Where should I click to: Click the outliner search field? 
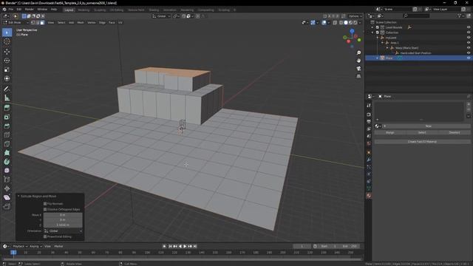[x=416, y=16]
